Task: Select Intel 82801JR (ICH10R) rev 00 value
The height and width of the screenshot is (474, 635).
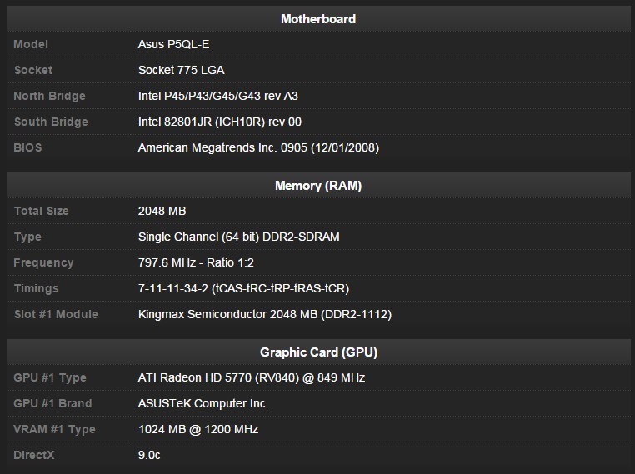Action: pyautogui.click(x=220, y=122)
